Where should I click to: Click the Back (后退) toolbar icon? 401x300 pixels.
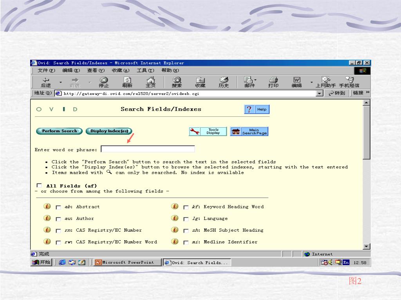pyautogui.click(x=46, y=82)
